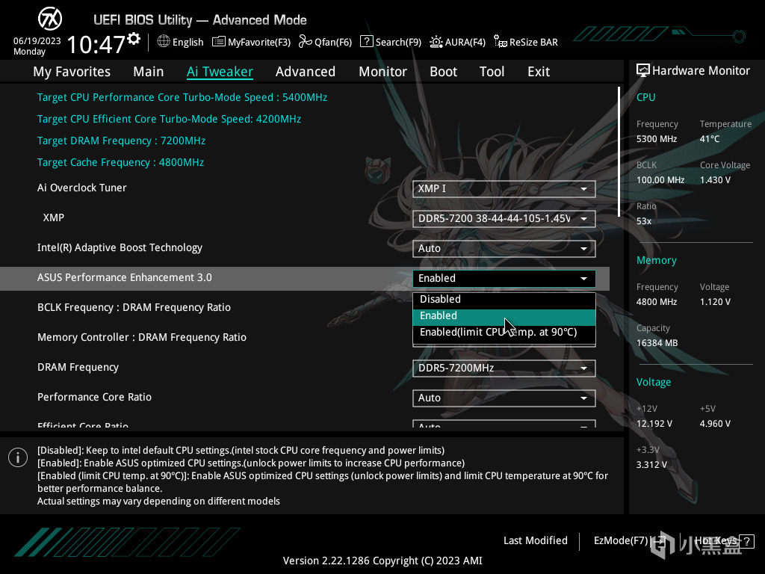The height and width of the screenshot is (574, 765).
Task: Click the Hot Keys question mark icon
Action: tap(747, 541)
